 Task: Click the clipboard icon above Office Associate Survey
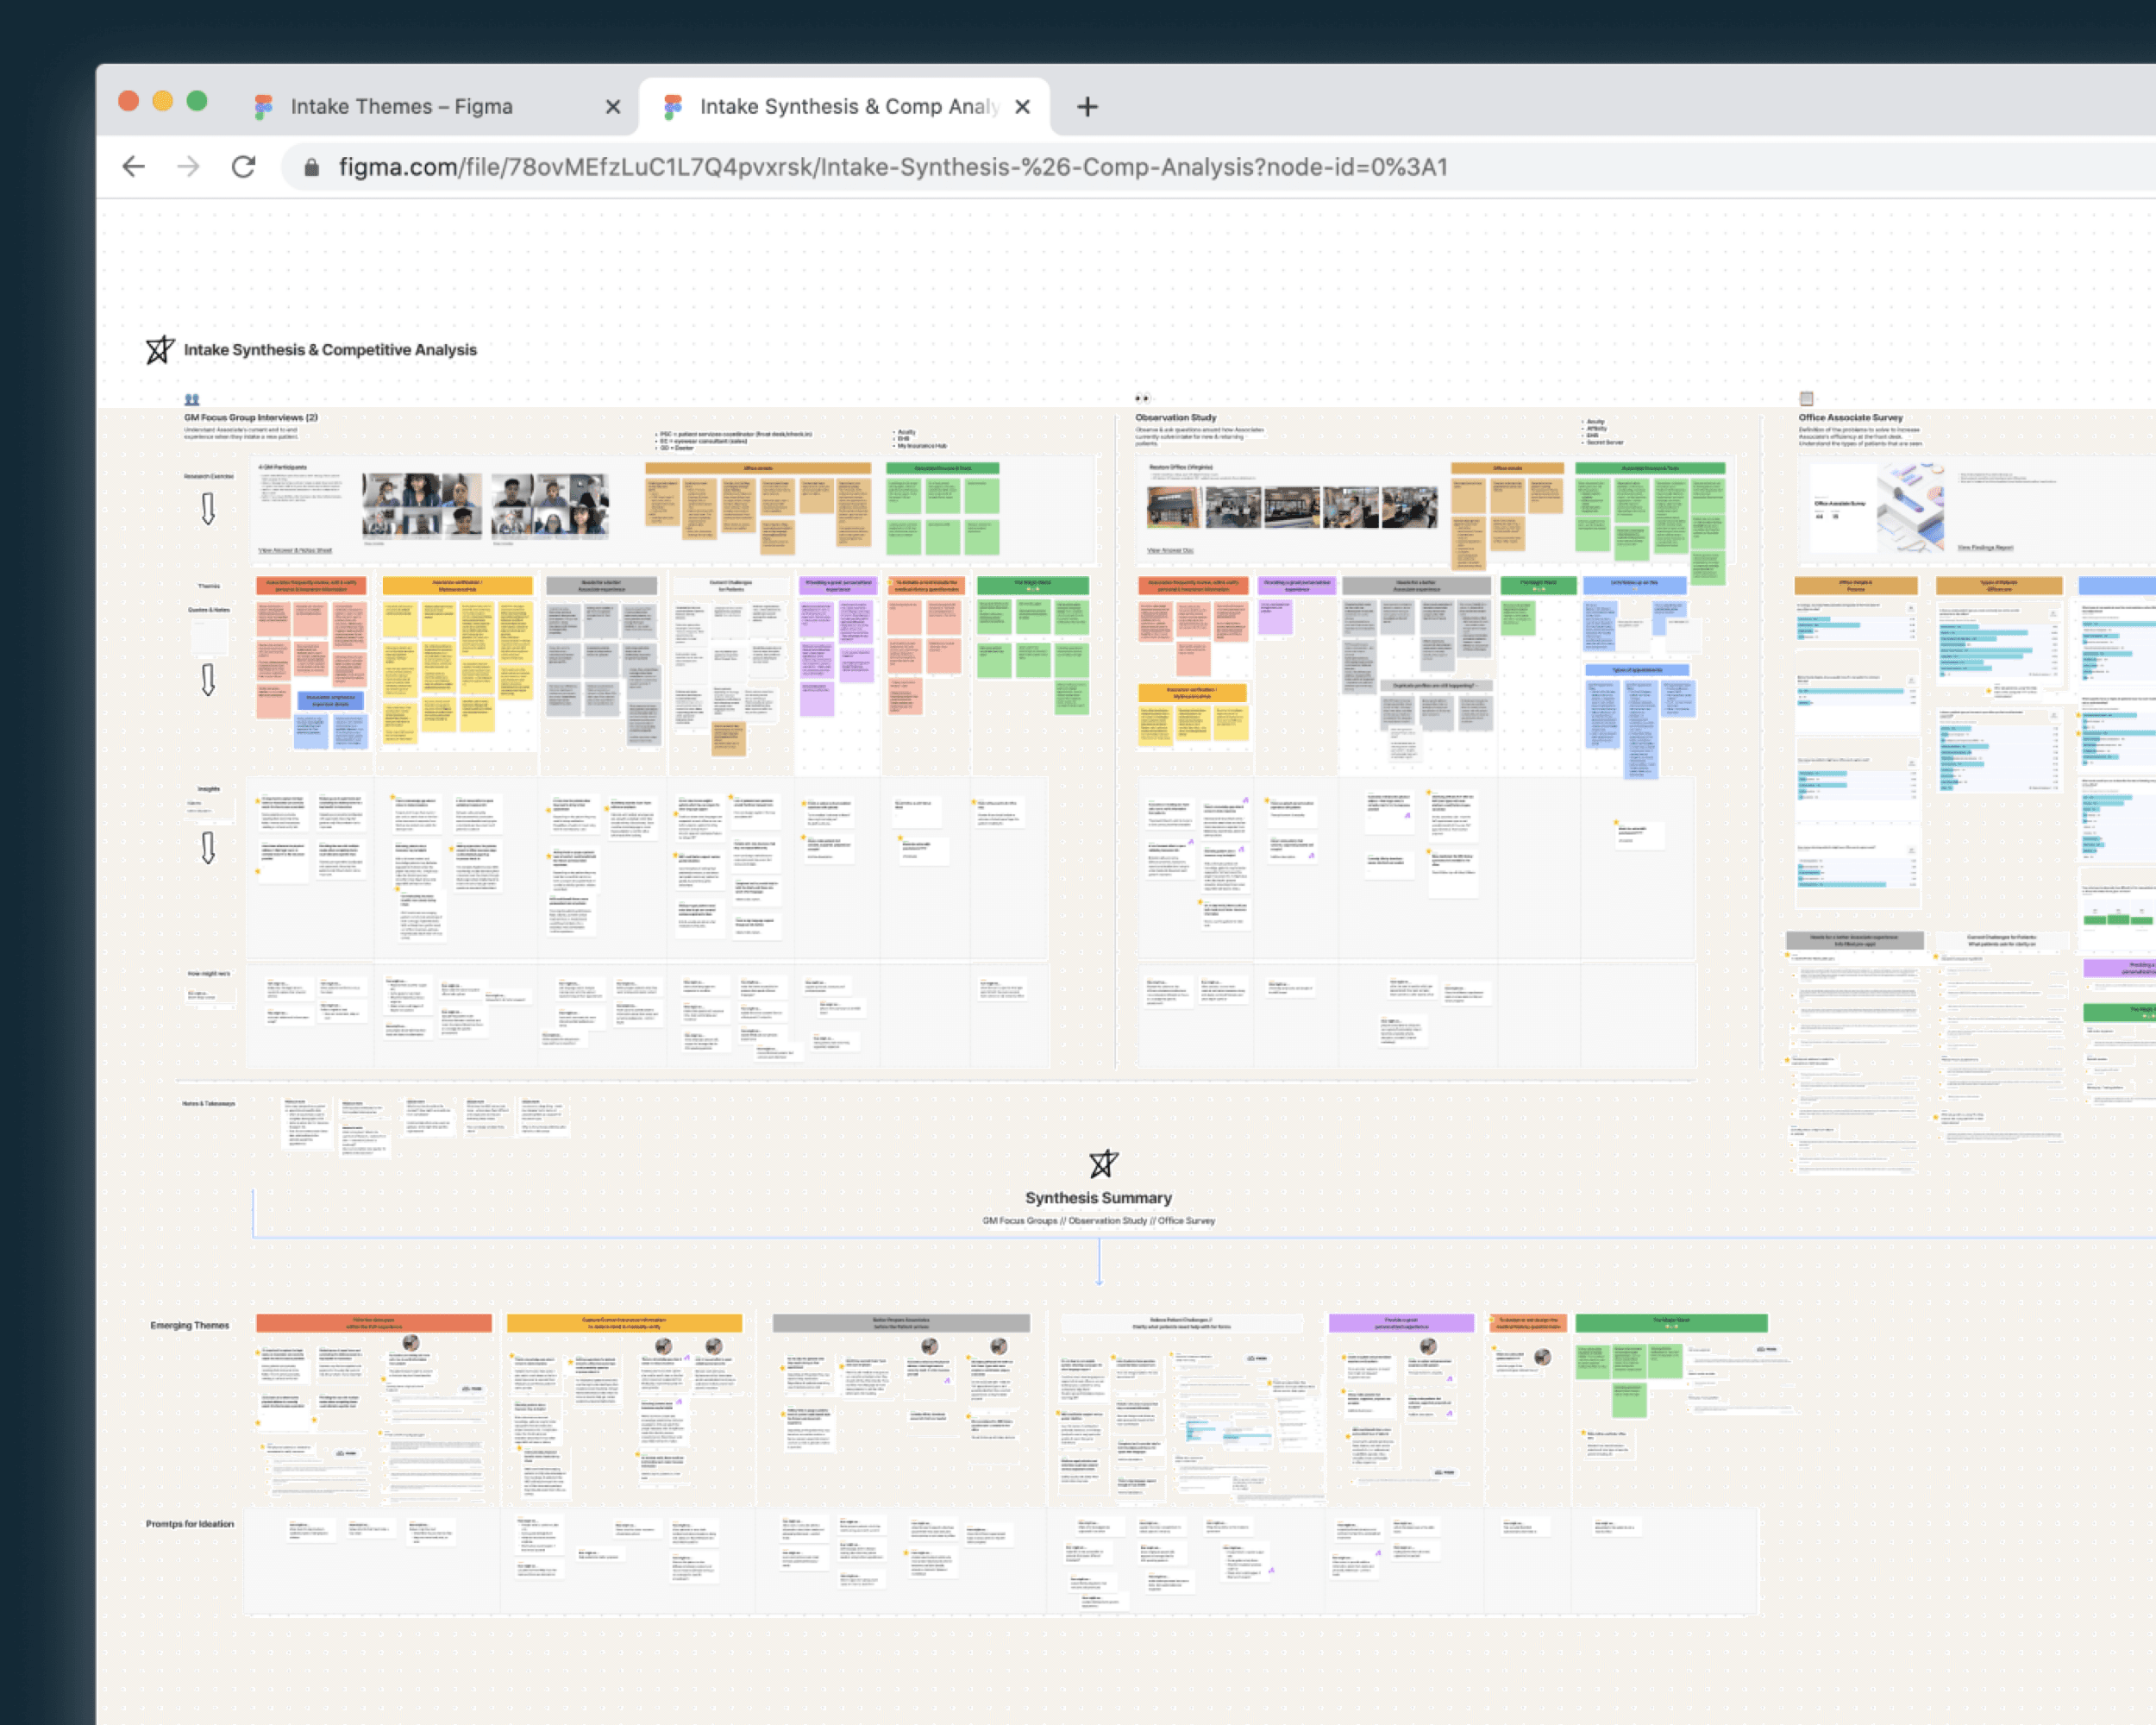[1806, 399]
